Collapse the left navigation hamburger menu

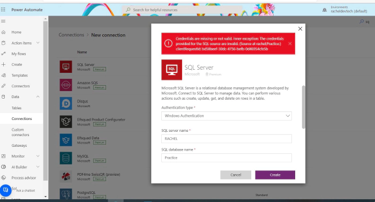point(3,21)
